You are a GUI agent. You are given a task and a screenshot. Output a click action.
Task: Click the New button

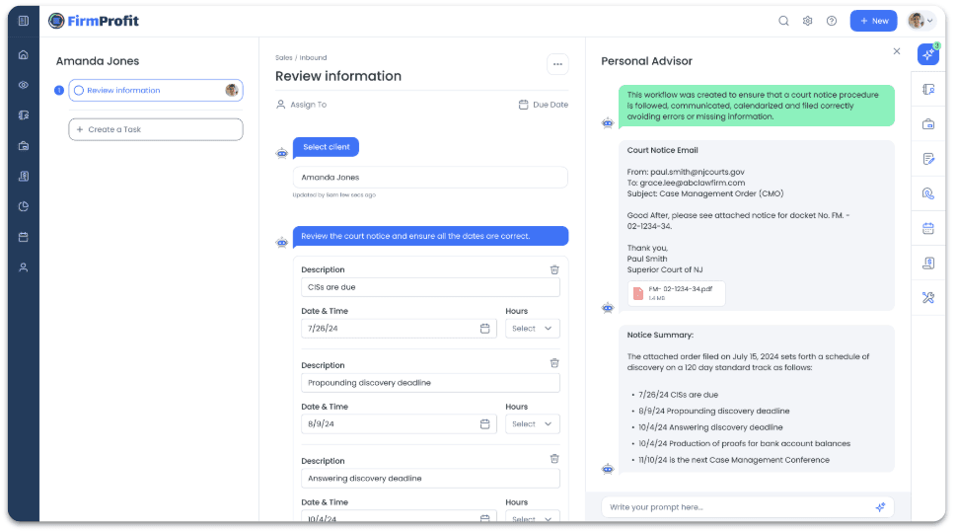coord(872,21)
